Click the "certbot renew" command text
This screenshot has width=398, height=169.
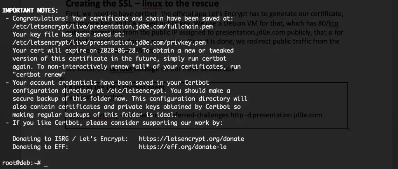coord(39,75)
